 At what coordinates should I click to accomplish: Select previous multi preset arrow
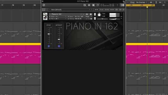coord(90,9)
